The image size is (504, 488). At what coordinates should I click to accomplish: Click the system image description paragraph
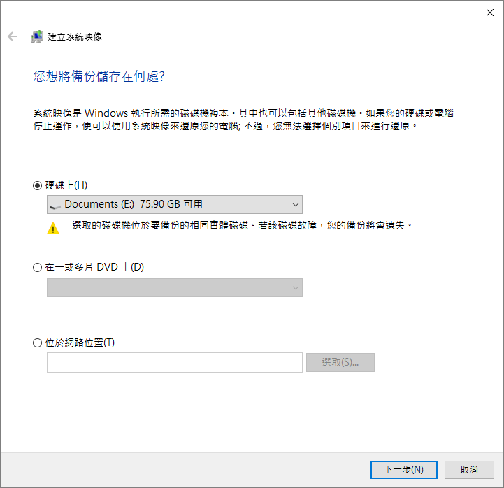click(x=243, y=120)
